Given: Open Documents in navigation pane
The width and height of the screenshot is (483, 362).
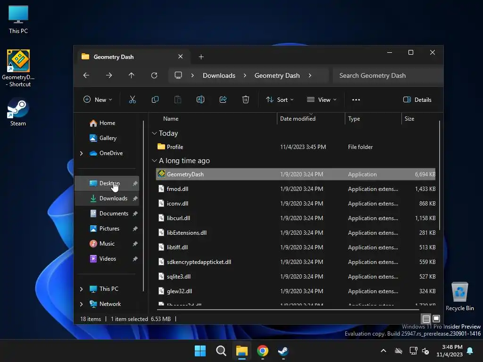Looking at the screenshot, I should 107,214.
